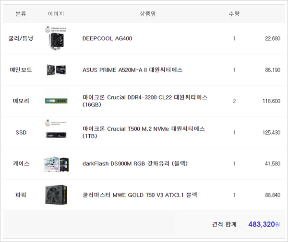Select the 케이스 category cell
Viewport: 288px width, 242px height.
[x=21, y=163]
